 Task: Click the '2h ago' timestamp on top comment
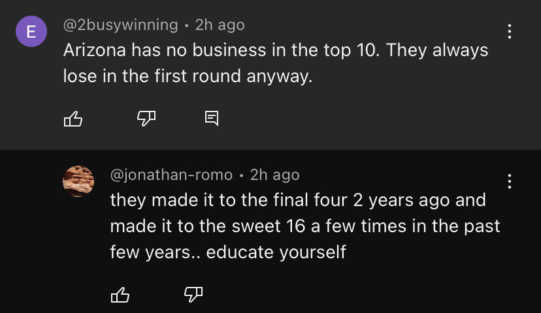[x=220, y=25]
